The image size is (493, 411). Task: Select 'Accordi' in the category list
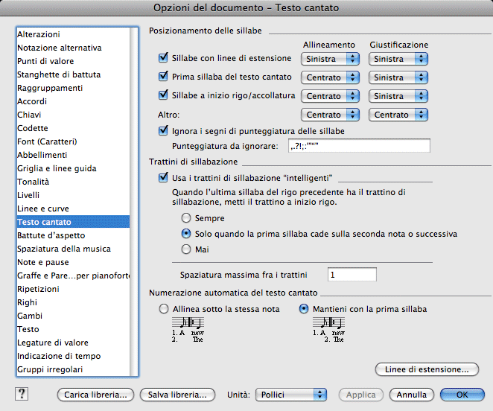(x=33, y=101)
